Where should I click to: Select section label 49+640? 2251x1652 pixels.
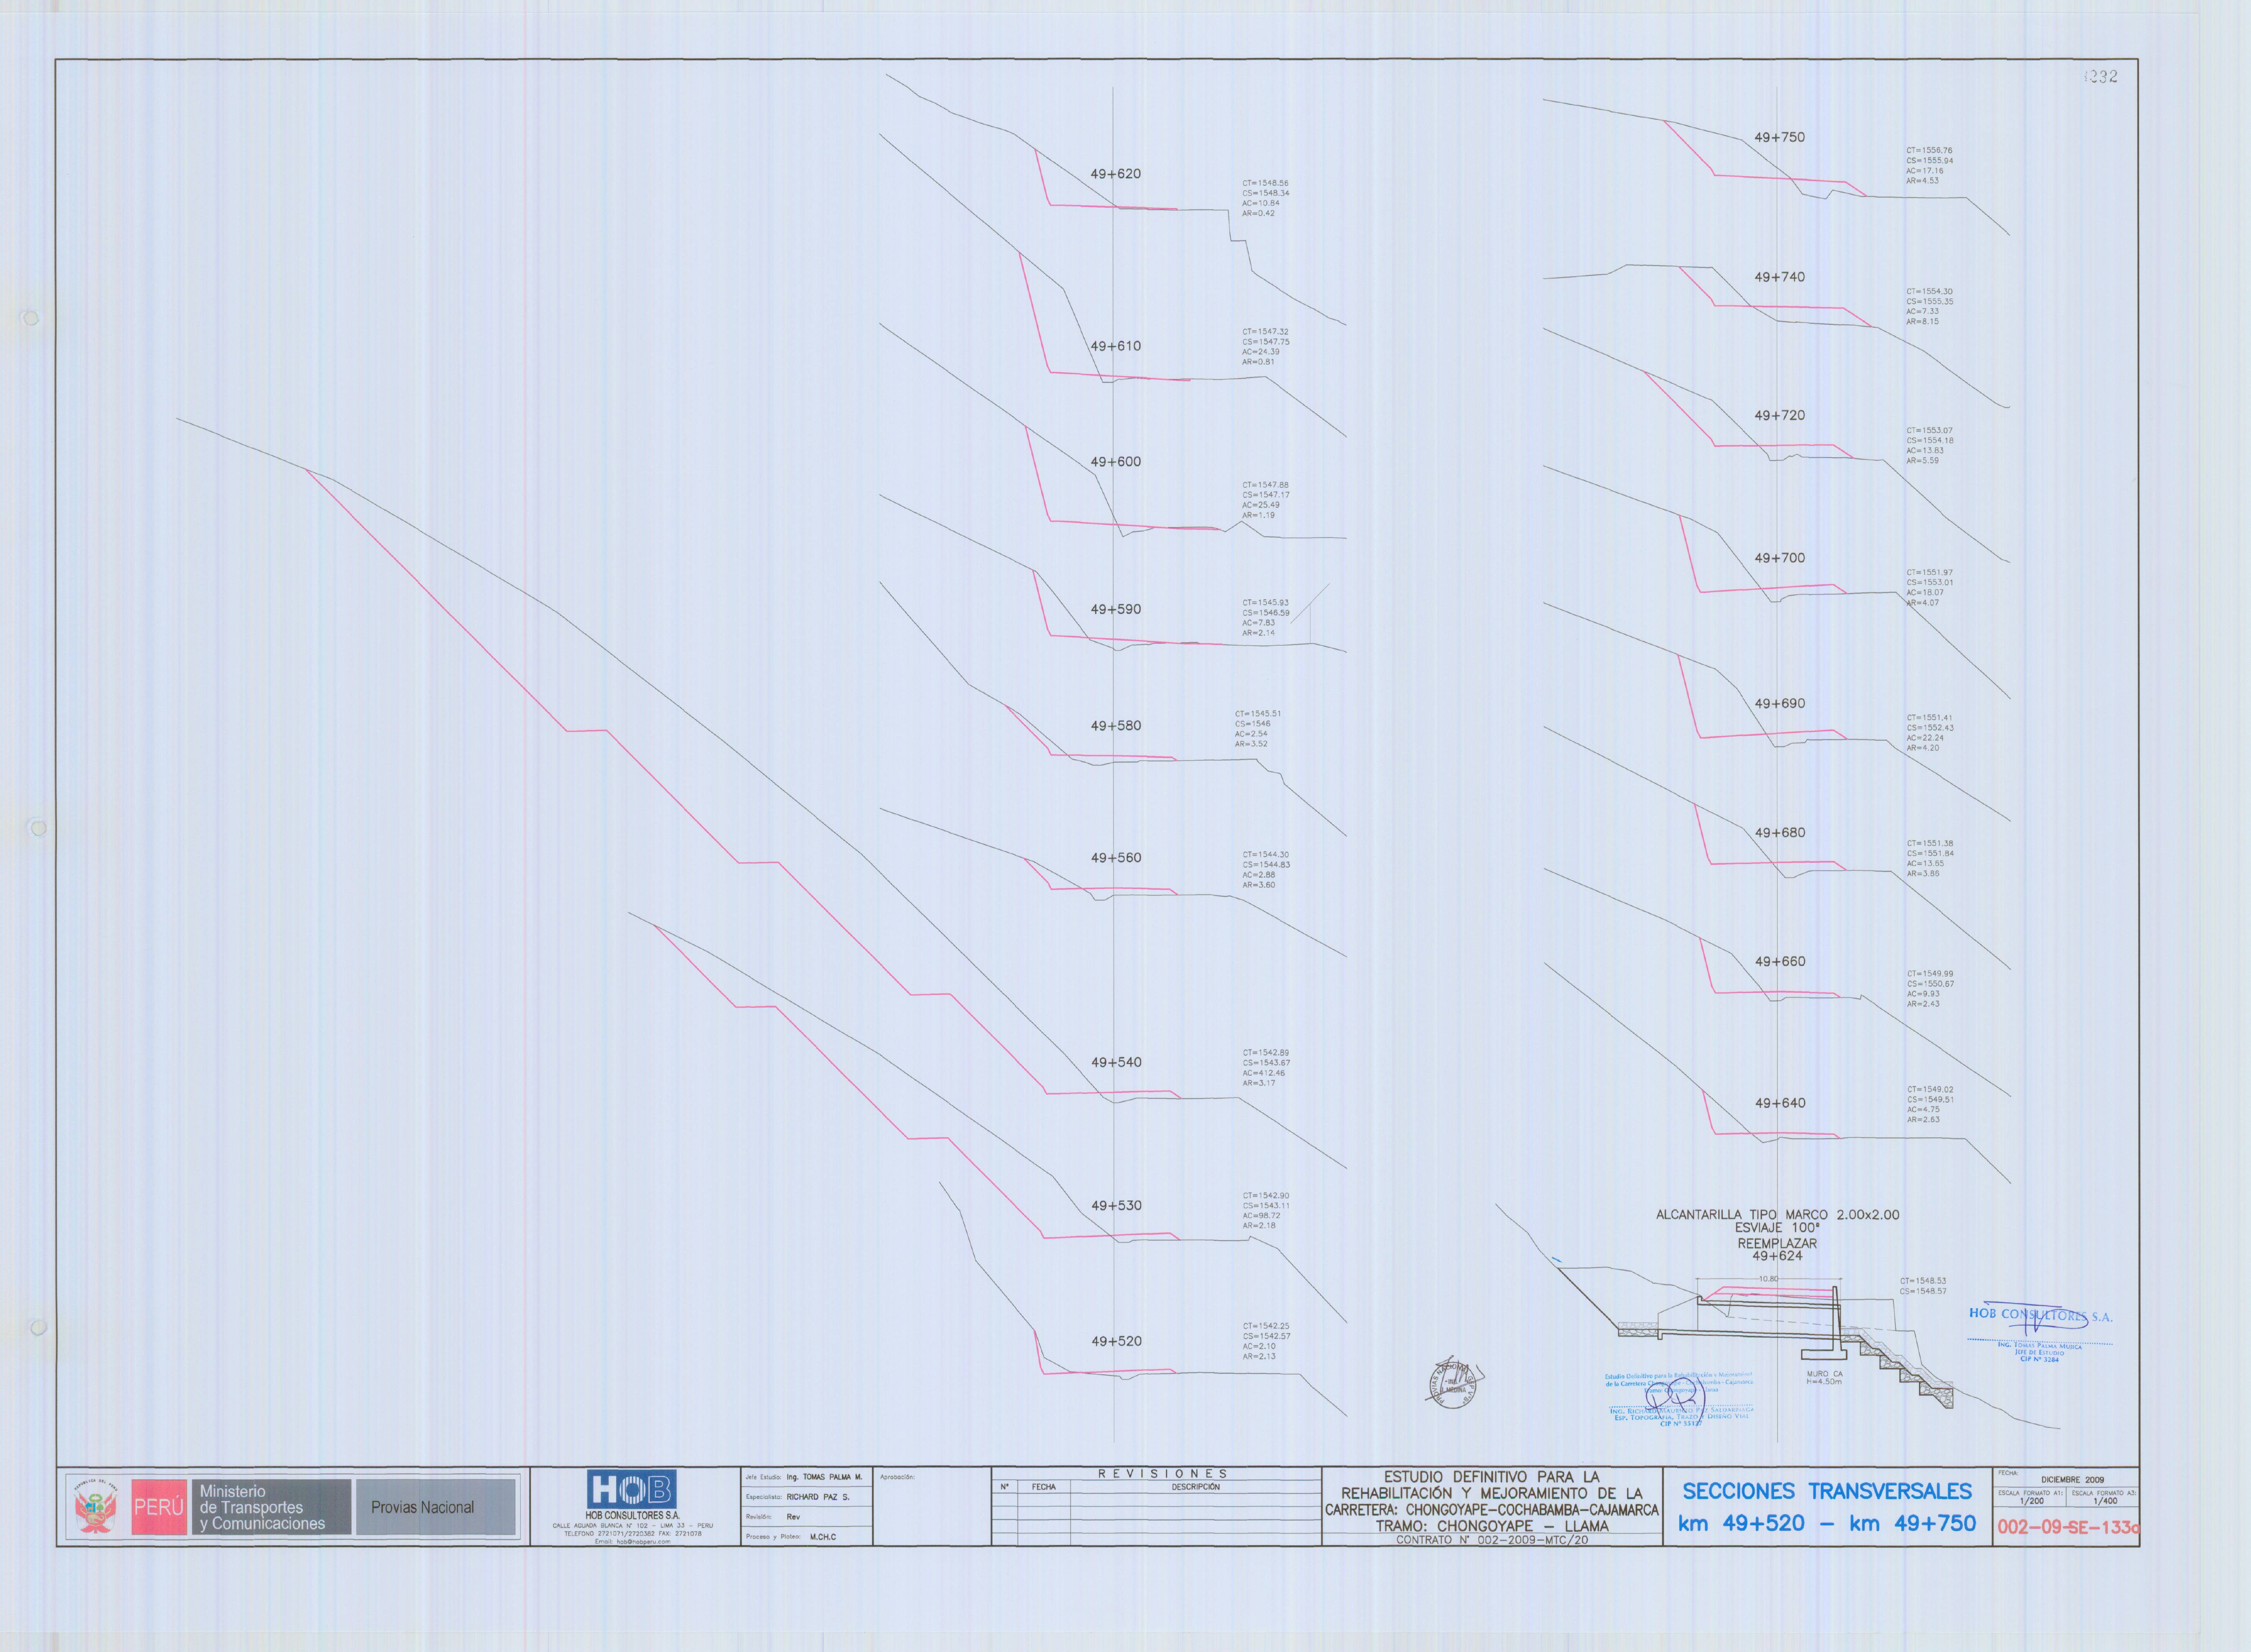[1780, 1103]
